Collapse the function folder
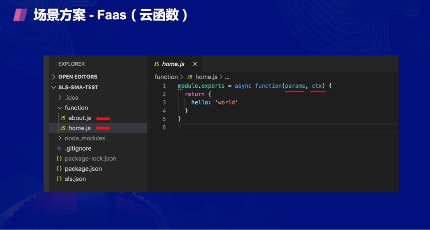This screenshot has height=230, width=430. [x=60, y=108]
